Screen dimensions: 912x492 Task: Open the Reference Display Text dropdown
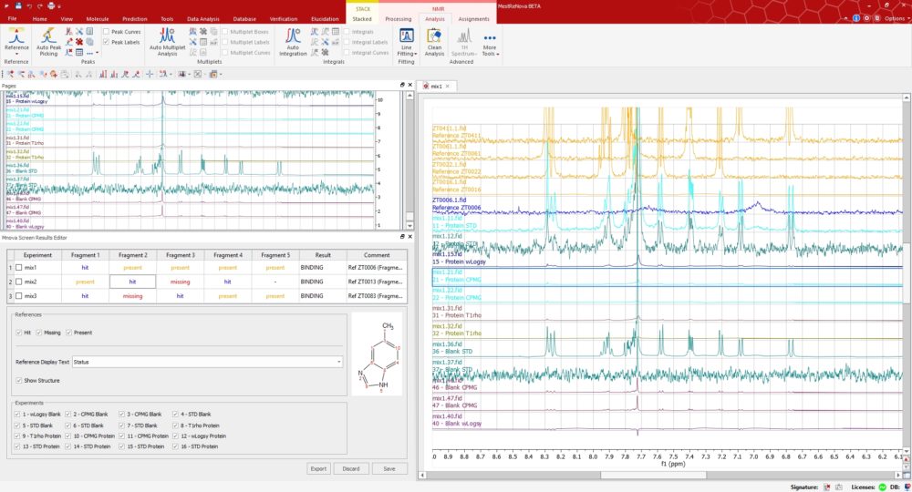pyautogui.click(x=207, y=362)
